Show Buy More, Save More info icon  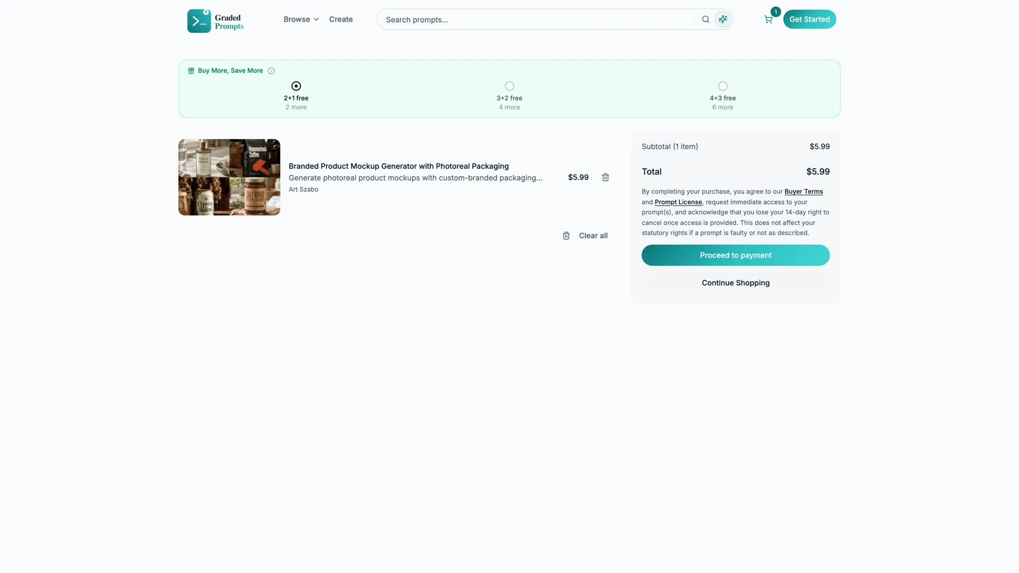coord(271,71)
